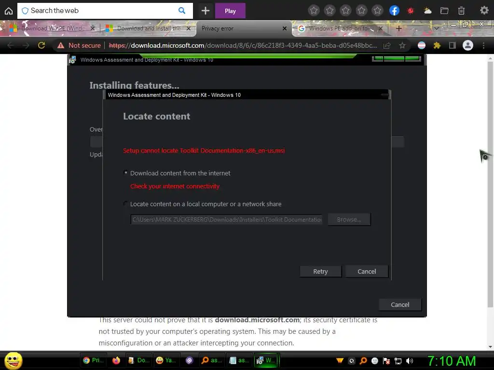Click the red ladybug icon in top bar
This screenshot has width=494, height=370.
410,11
